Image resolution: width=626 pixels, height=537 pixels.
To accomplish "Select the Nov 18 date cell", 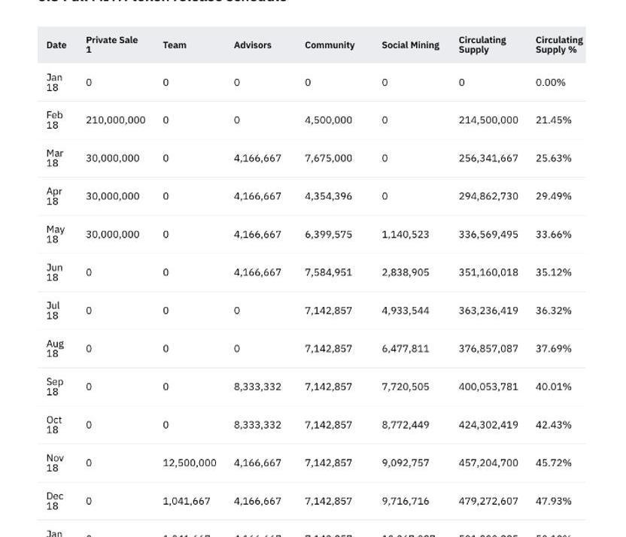I will 55,463.
